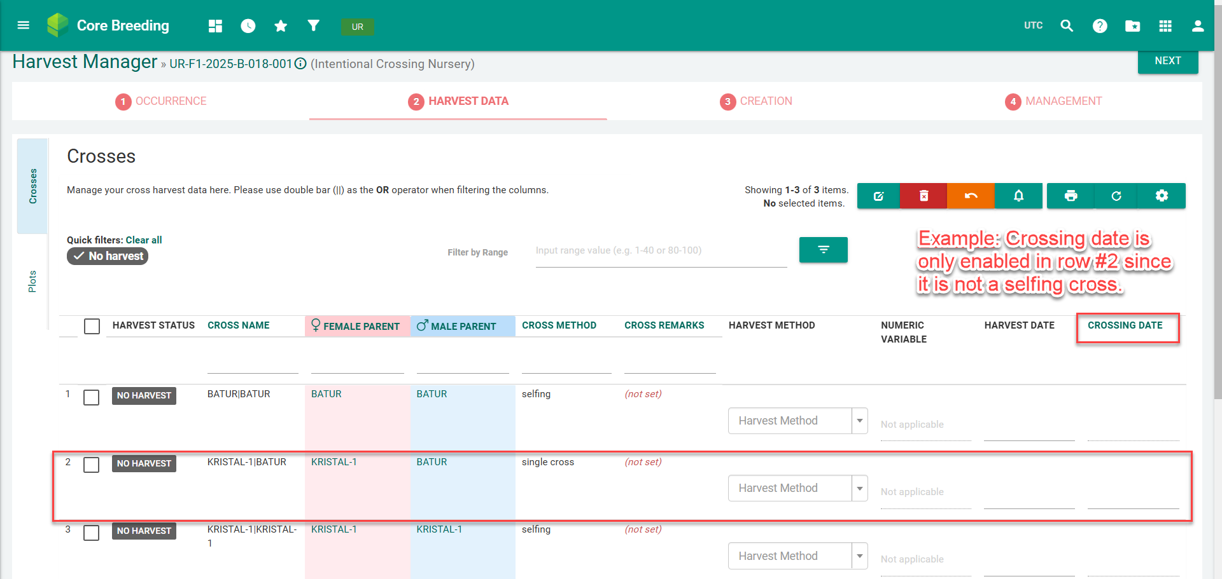Select checkbox for KRISTAL-1|BATUR row
This screenshot has width=1222, height=579.
(x=92, y=465)
